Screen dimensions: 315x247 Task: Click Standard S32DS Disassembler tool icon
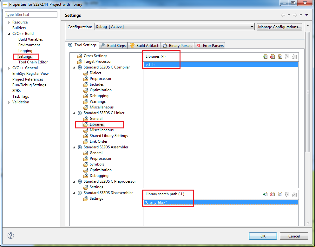pyautogui.click(x=80, y=193)
